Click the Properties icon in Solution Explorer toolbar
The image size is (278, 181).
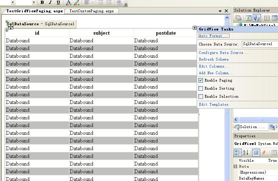238,18
